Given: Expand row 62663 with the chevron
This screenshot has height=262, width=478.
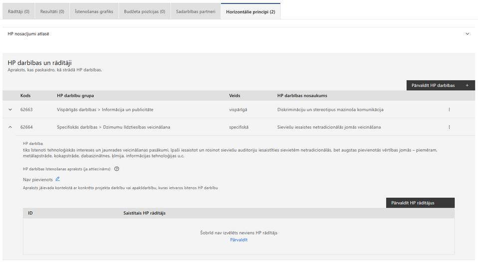Looking at the screenshot, I should pos(10,110).
